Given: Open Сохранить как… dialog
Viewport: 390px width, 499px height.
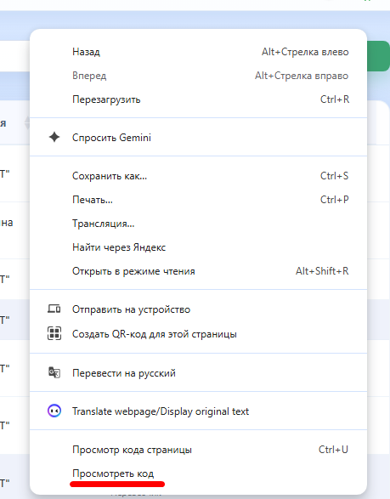Looking at the screenshot, I should [x=198, y=176].
